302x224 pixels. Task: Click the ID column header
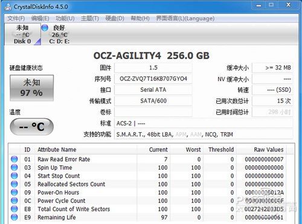coord(27,150)
